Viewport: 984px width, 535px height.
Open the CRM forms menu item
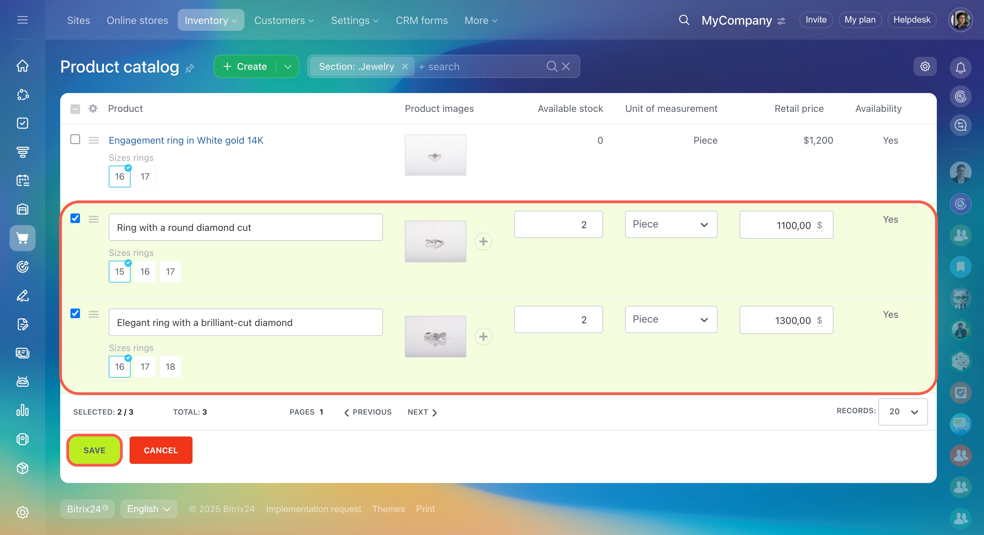421,20
